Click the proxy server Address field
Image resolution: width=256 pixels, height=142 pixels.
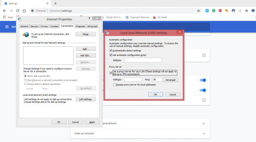point(133,80)
